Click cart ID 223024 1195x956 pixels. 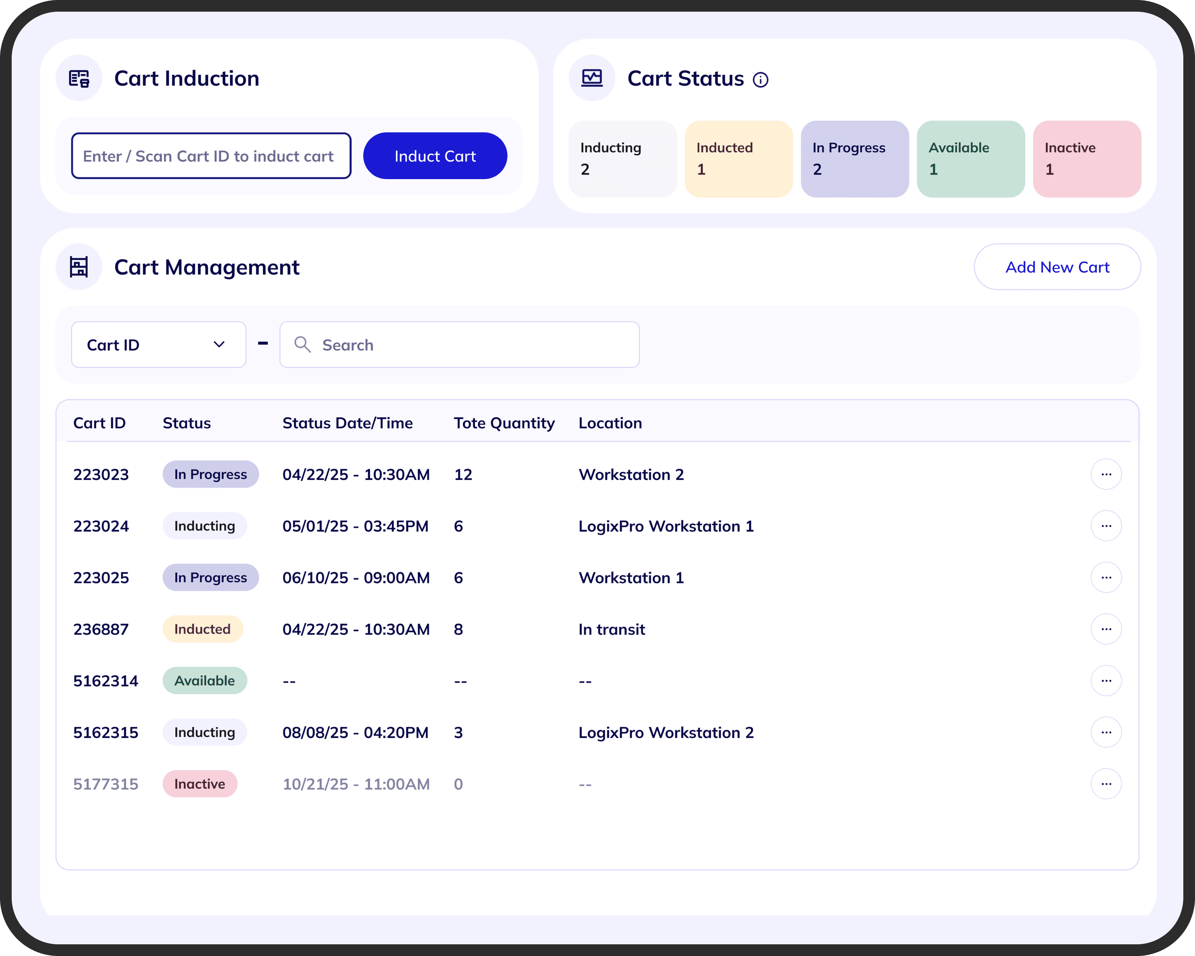click(x=101, y=526)
